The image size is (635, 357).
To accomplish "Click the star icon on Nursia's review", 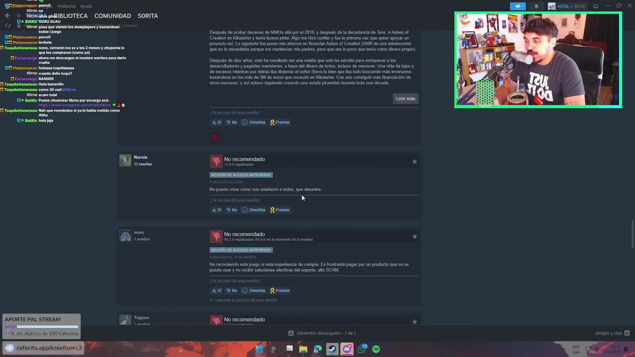I will click(415, 162).
